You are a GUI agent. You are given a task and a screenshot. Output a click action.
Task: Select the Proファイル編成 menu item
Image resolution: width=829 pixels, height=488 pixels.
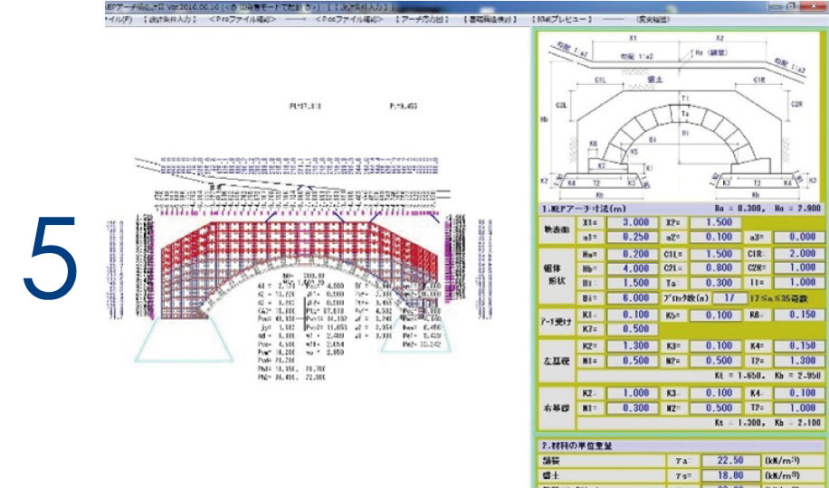pos(243,19)
